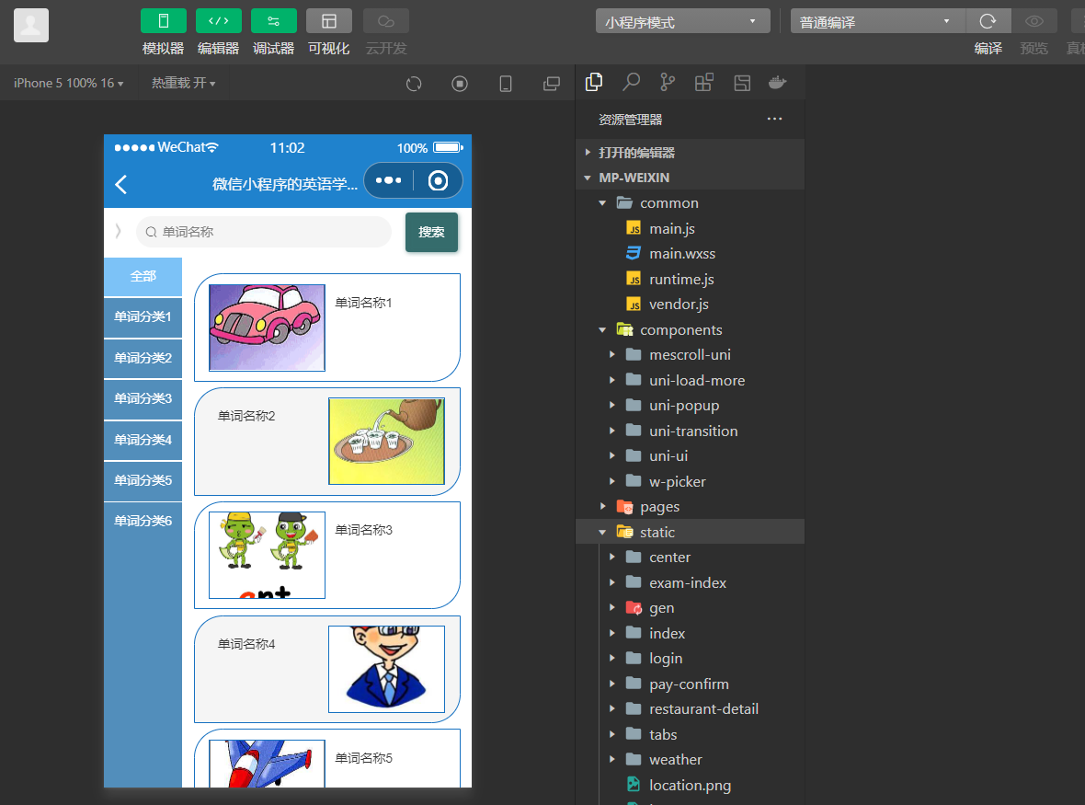Click the 搜索 button
The height and width of the screenshot is (805, 1085).
(431, 232)
